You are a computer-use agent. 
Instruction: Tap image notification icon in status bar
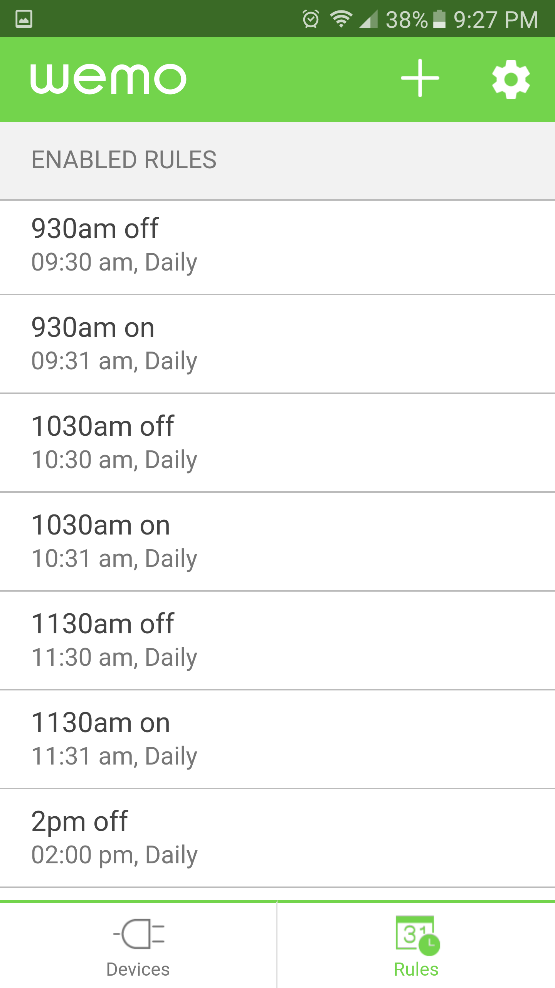pos(24,19)
